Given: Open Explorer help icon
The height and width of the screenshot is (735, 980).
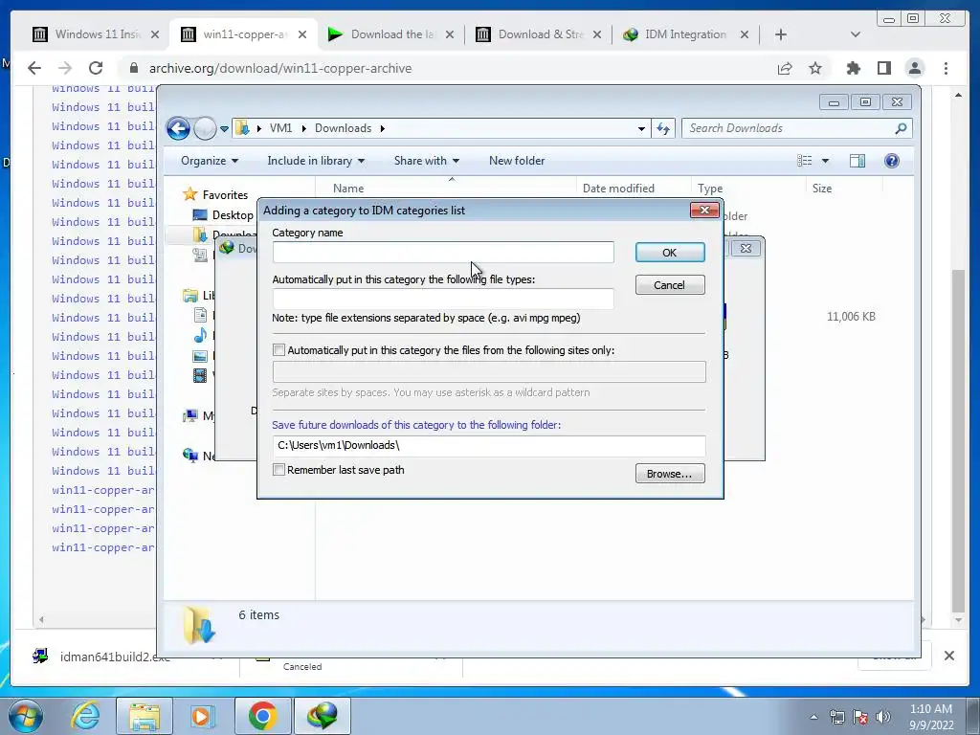Looking at the screenshot, I should 892,161.
